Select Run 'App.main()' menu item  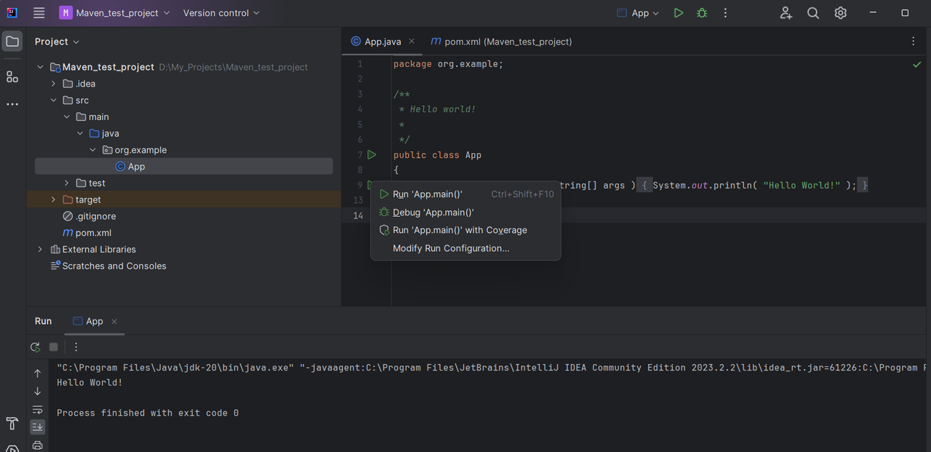click(x=465, y=194)
